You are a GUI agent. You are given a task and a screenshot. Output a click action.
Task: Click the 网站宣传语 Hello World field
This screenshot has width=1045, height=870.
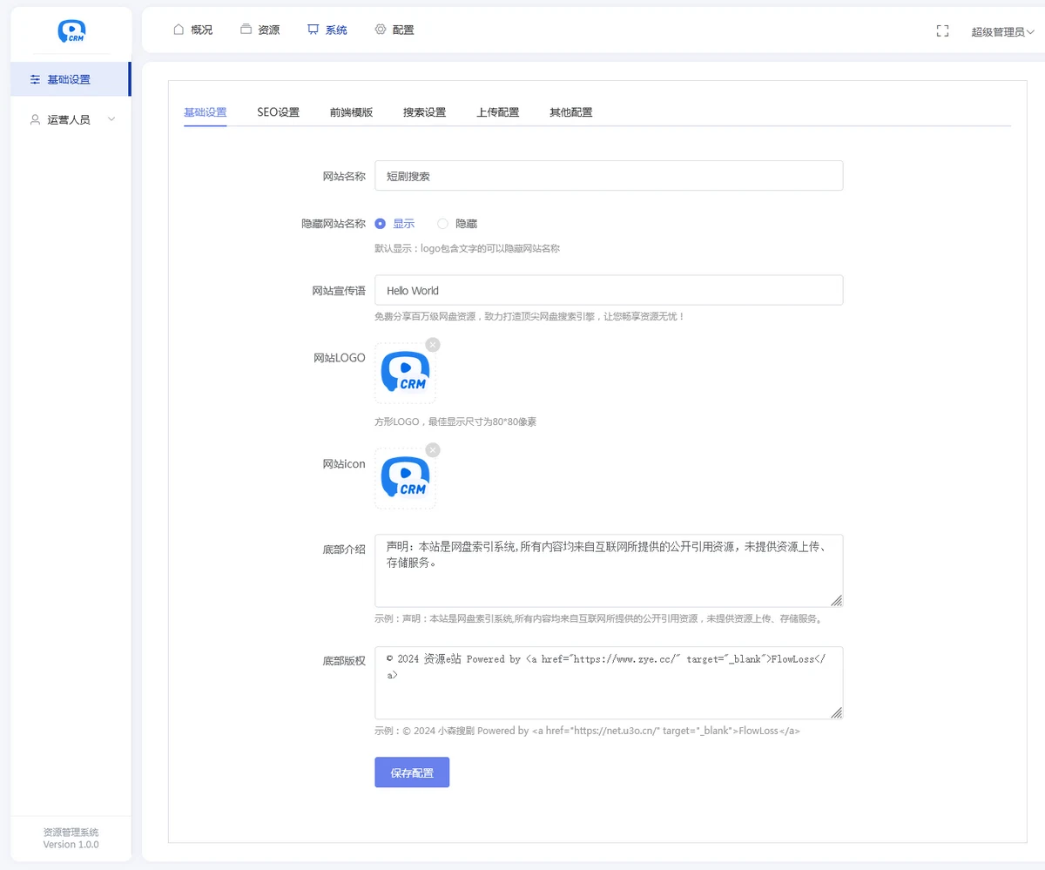pyautogui.click(x=609, y=291)
